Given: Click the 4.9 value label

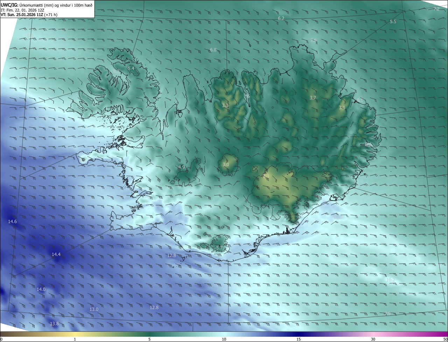Looking at the screenshot, I should point(181,167).
